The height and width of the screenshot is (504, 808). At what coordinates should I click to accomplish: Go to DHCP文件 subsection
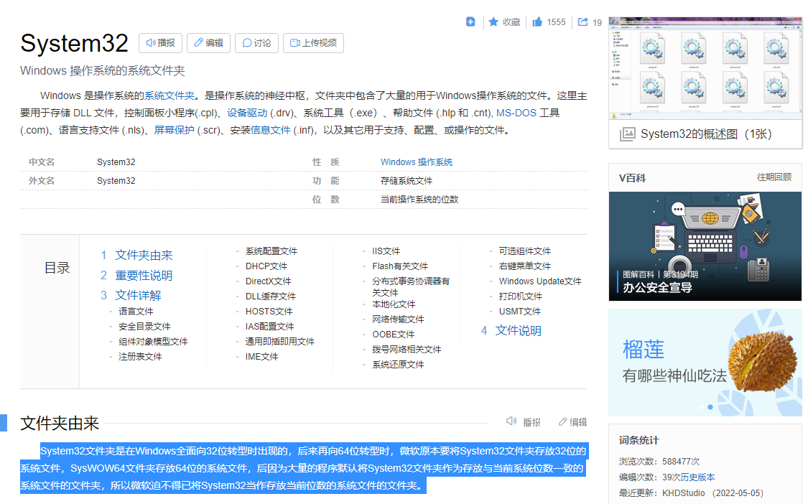(x=266, y=266)
